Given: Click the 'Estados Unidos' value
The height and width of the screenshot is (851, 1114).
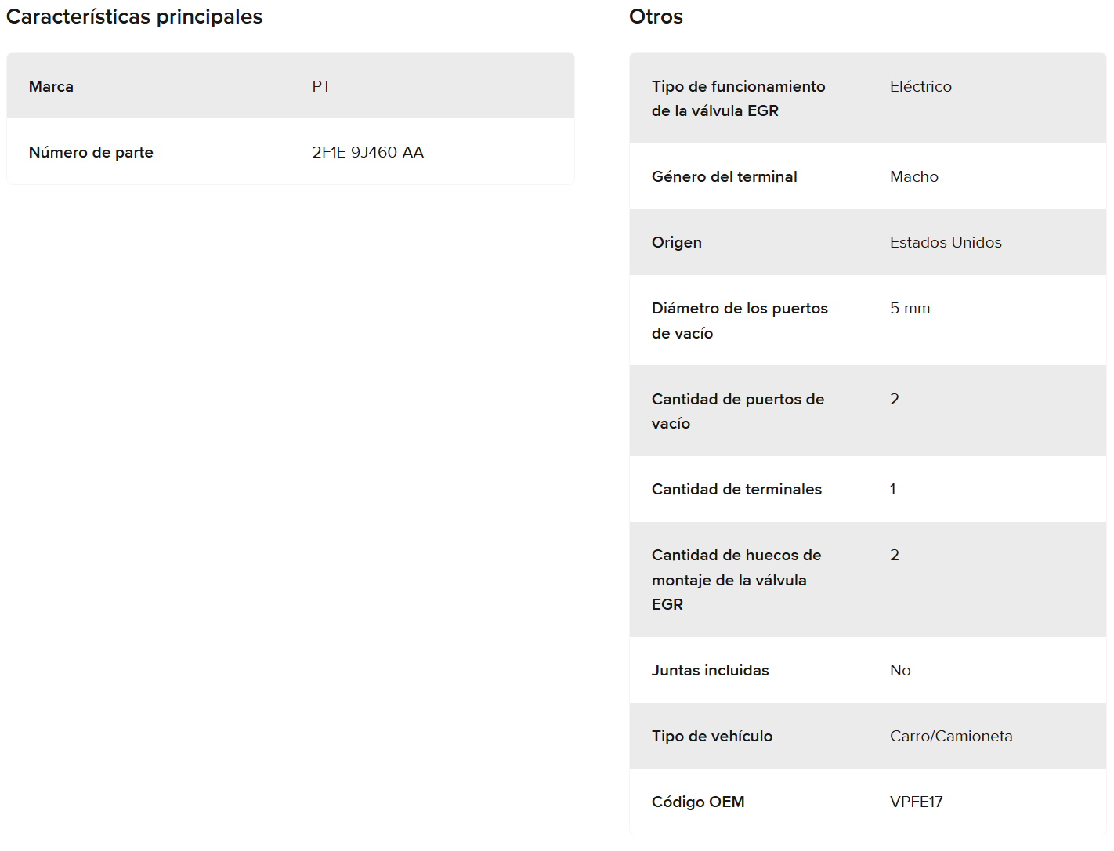Looking at the screenshot, I should (946, 242).
